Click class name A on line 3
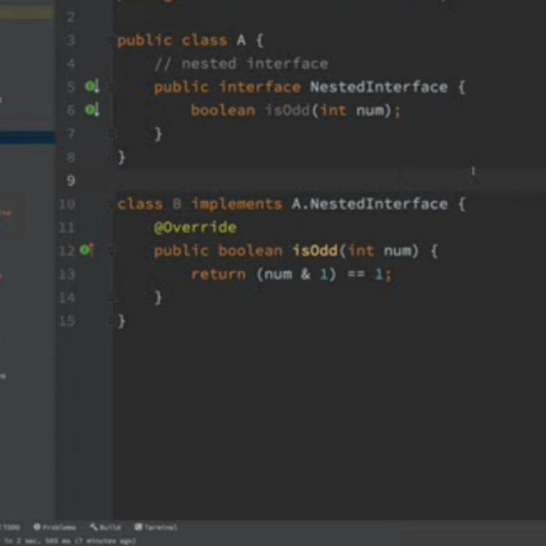 coord(241,40)
